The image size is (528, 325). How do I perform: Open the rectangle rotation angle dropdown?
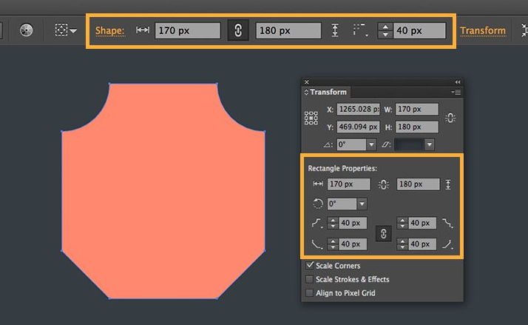tap(362, 204)
